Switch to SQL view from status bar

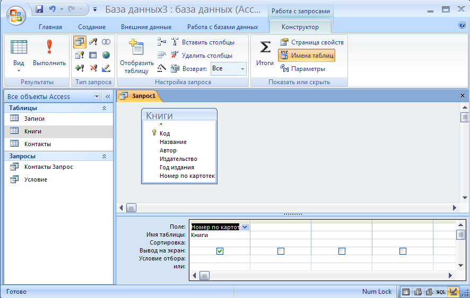click(441, 292)
